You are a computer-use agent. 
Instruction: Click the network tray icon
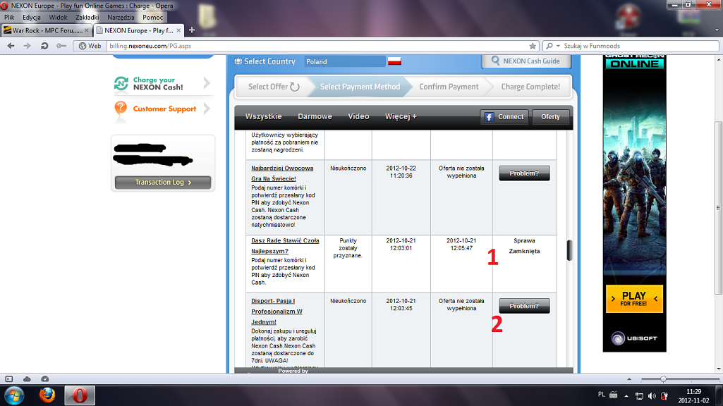[x=639, y=396]
